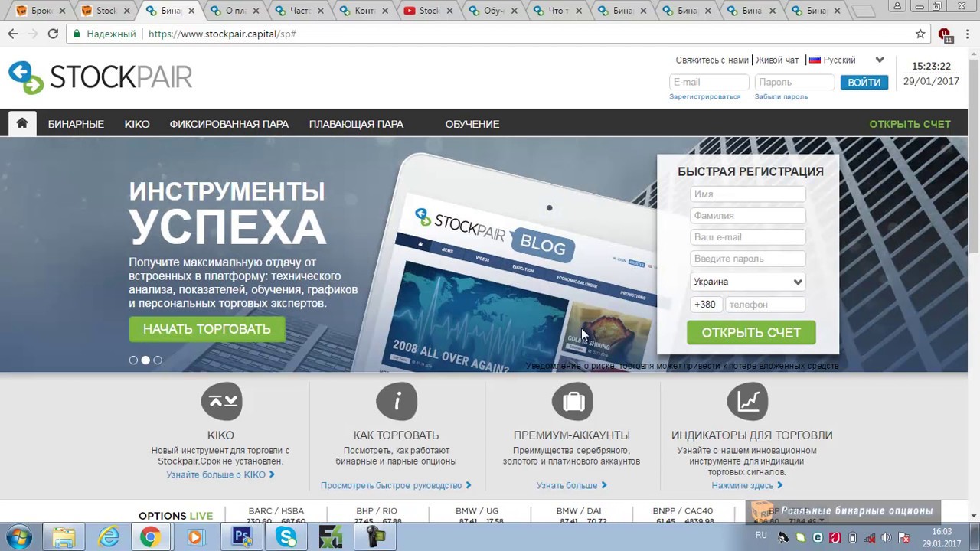The width and height of the screenshot is (980, 551).
Task: Click 'Узнать больше' under Премиум-аккаунты
Action: click(572, 485)
